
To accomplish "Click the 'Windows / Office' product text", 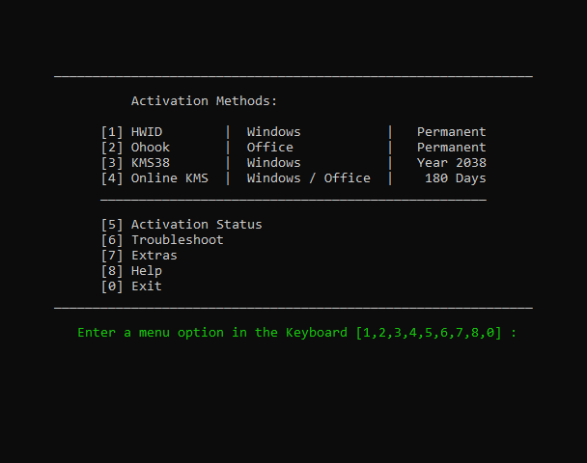I will (308, 178).
